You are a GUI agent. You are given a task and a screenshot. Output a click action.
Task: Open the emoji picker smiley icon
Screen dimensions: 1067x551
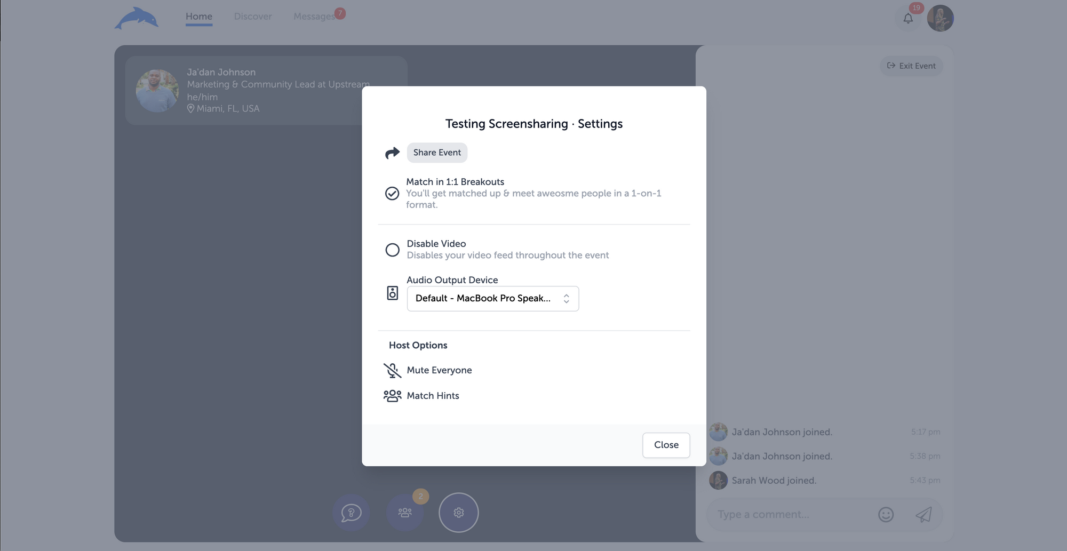(x=886, y=514)
